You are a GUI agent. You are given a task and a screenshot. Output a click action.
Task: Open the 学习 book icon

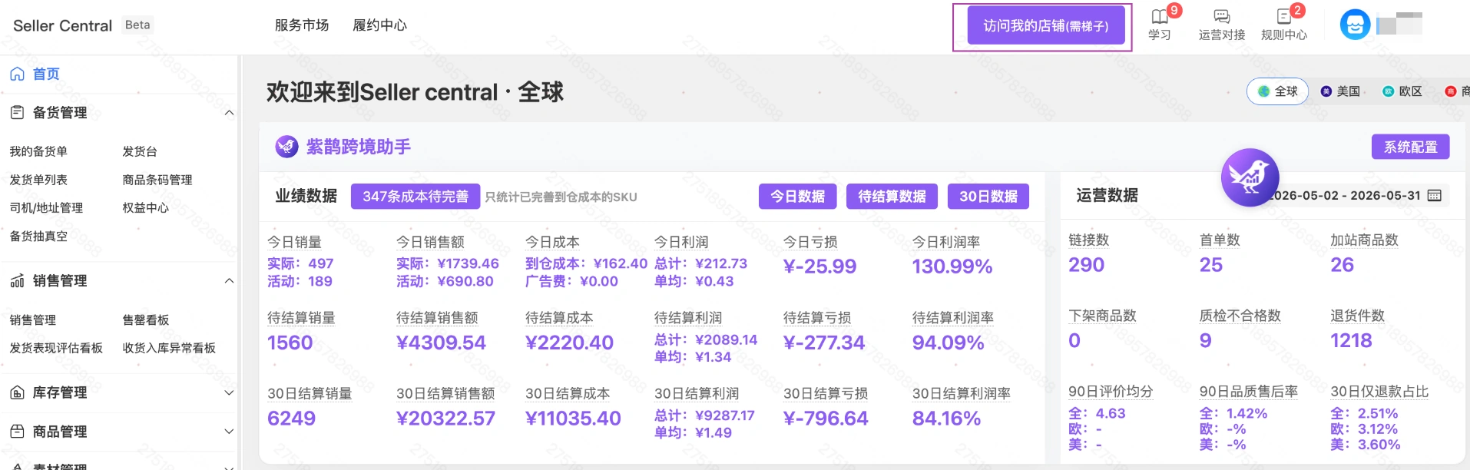tap(1159, 17)
